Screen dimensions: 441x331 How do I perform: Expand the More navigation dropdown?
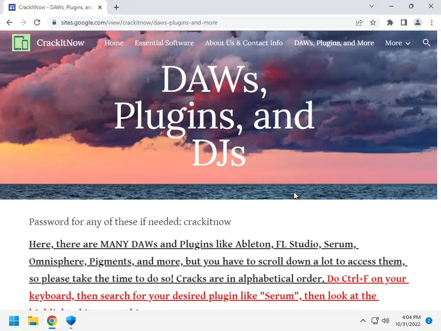point(398,43)
